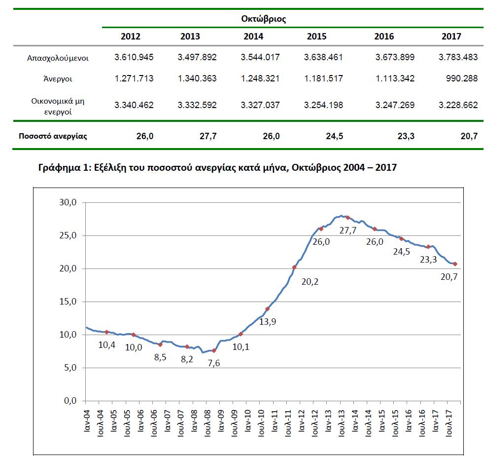The height and width of the screenshot is (457, 484).
Task: Select the 2015 column header
Action: coord(317,37)
